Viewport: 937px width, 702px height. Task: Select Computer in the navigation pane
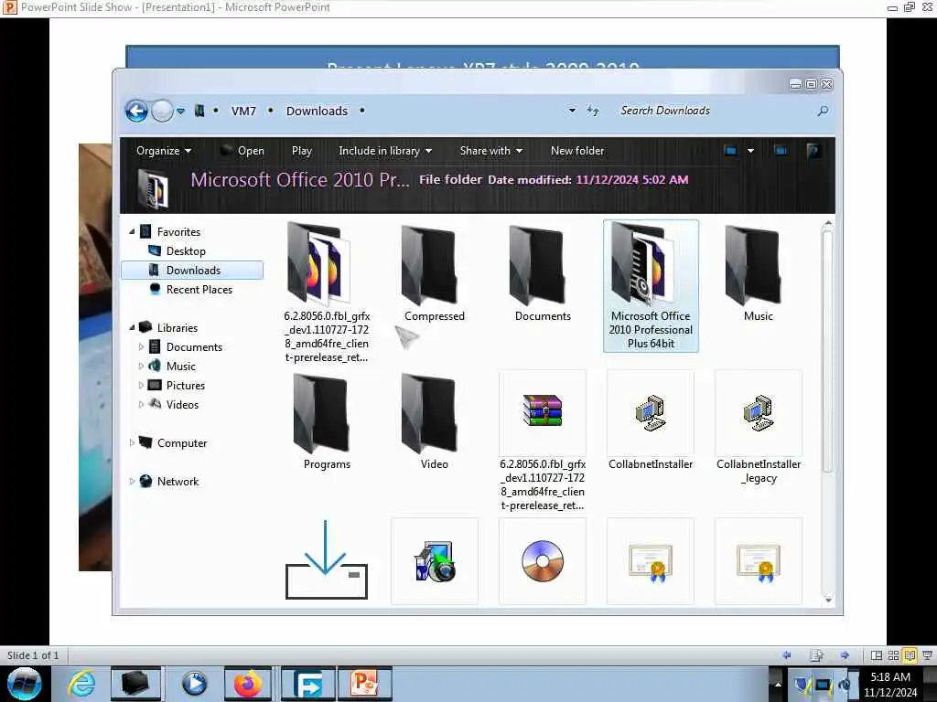182,443
